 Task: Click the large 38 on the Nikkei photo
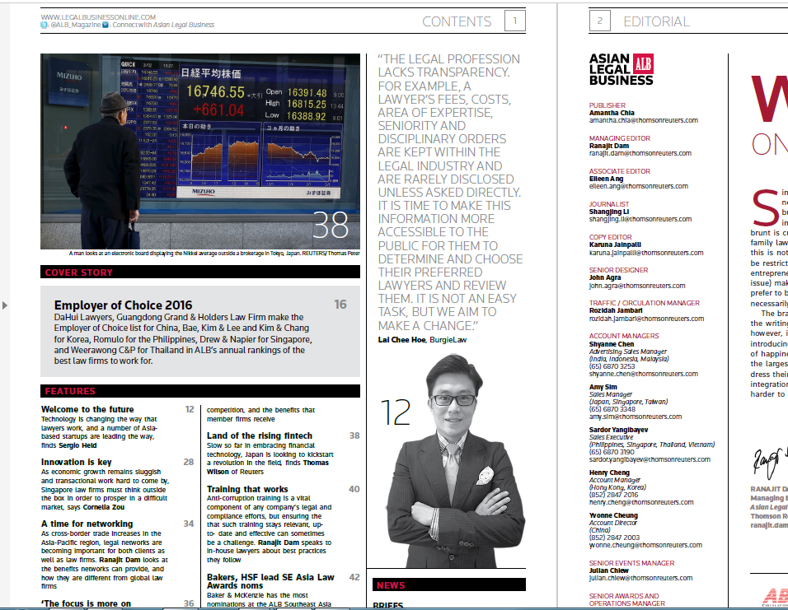(x=331, y=225)
